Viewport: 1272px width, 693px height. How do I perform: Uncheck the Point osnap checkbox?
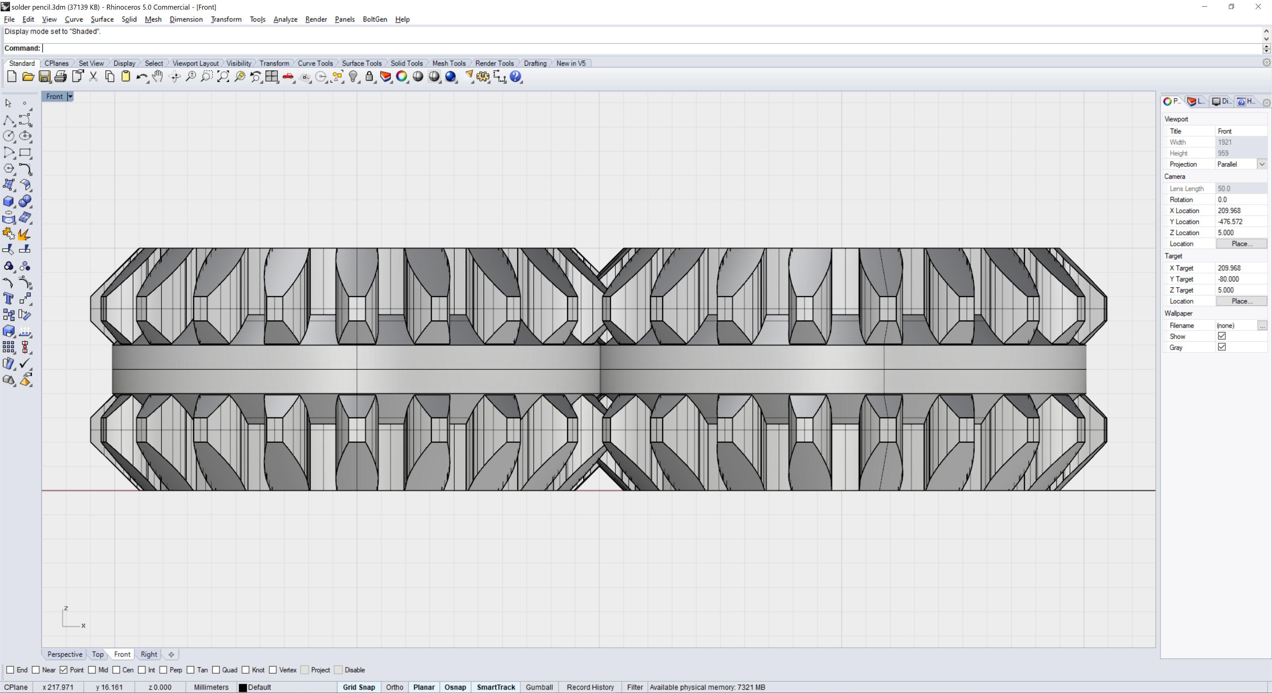coord(64,670)
